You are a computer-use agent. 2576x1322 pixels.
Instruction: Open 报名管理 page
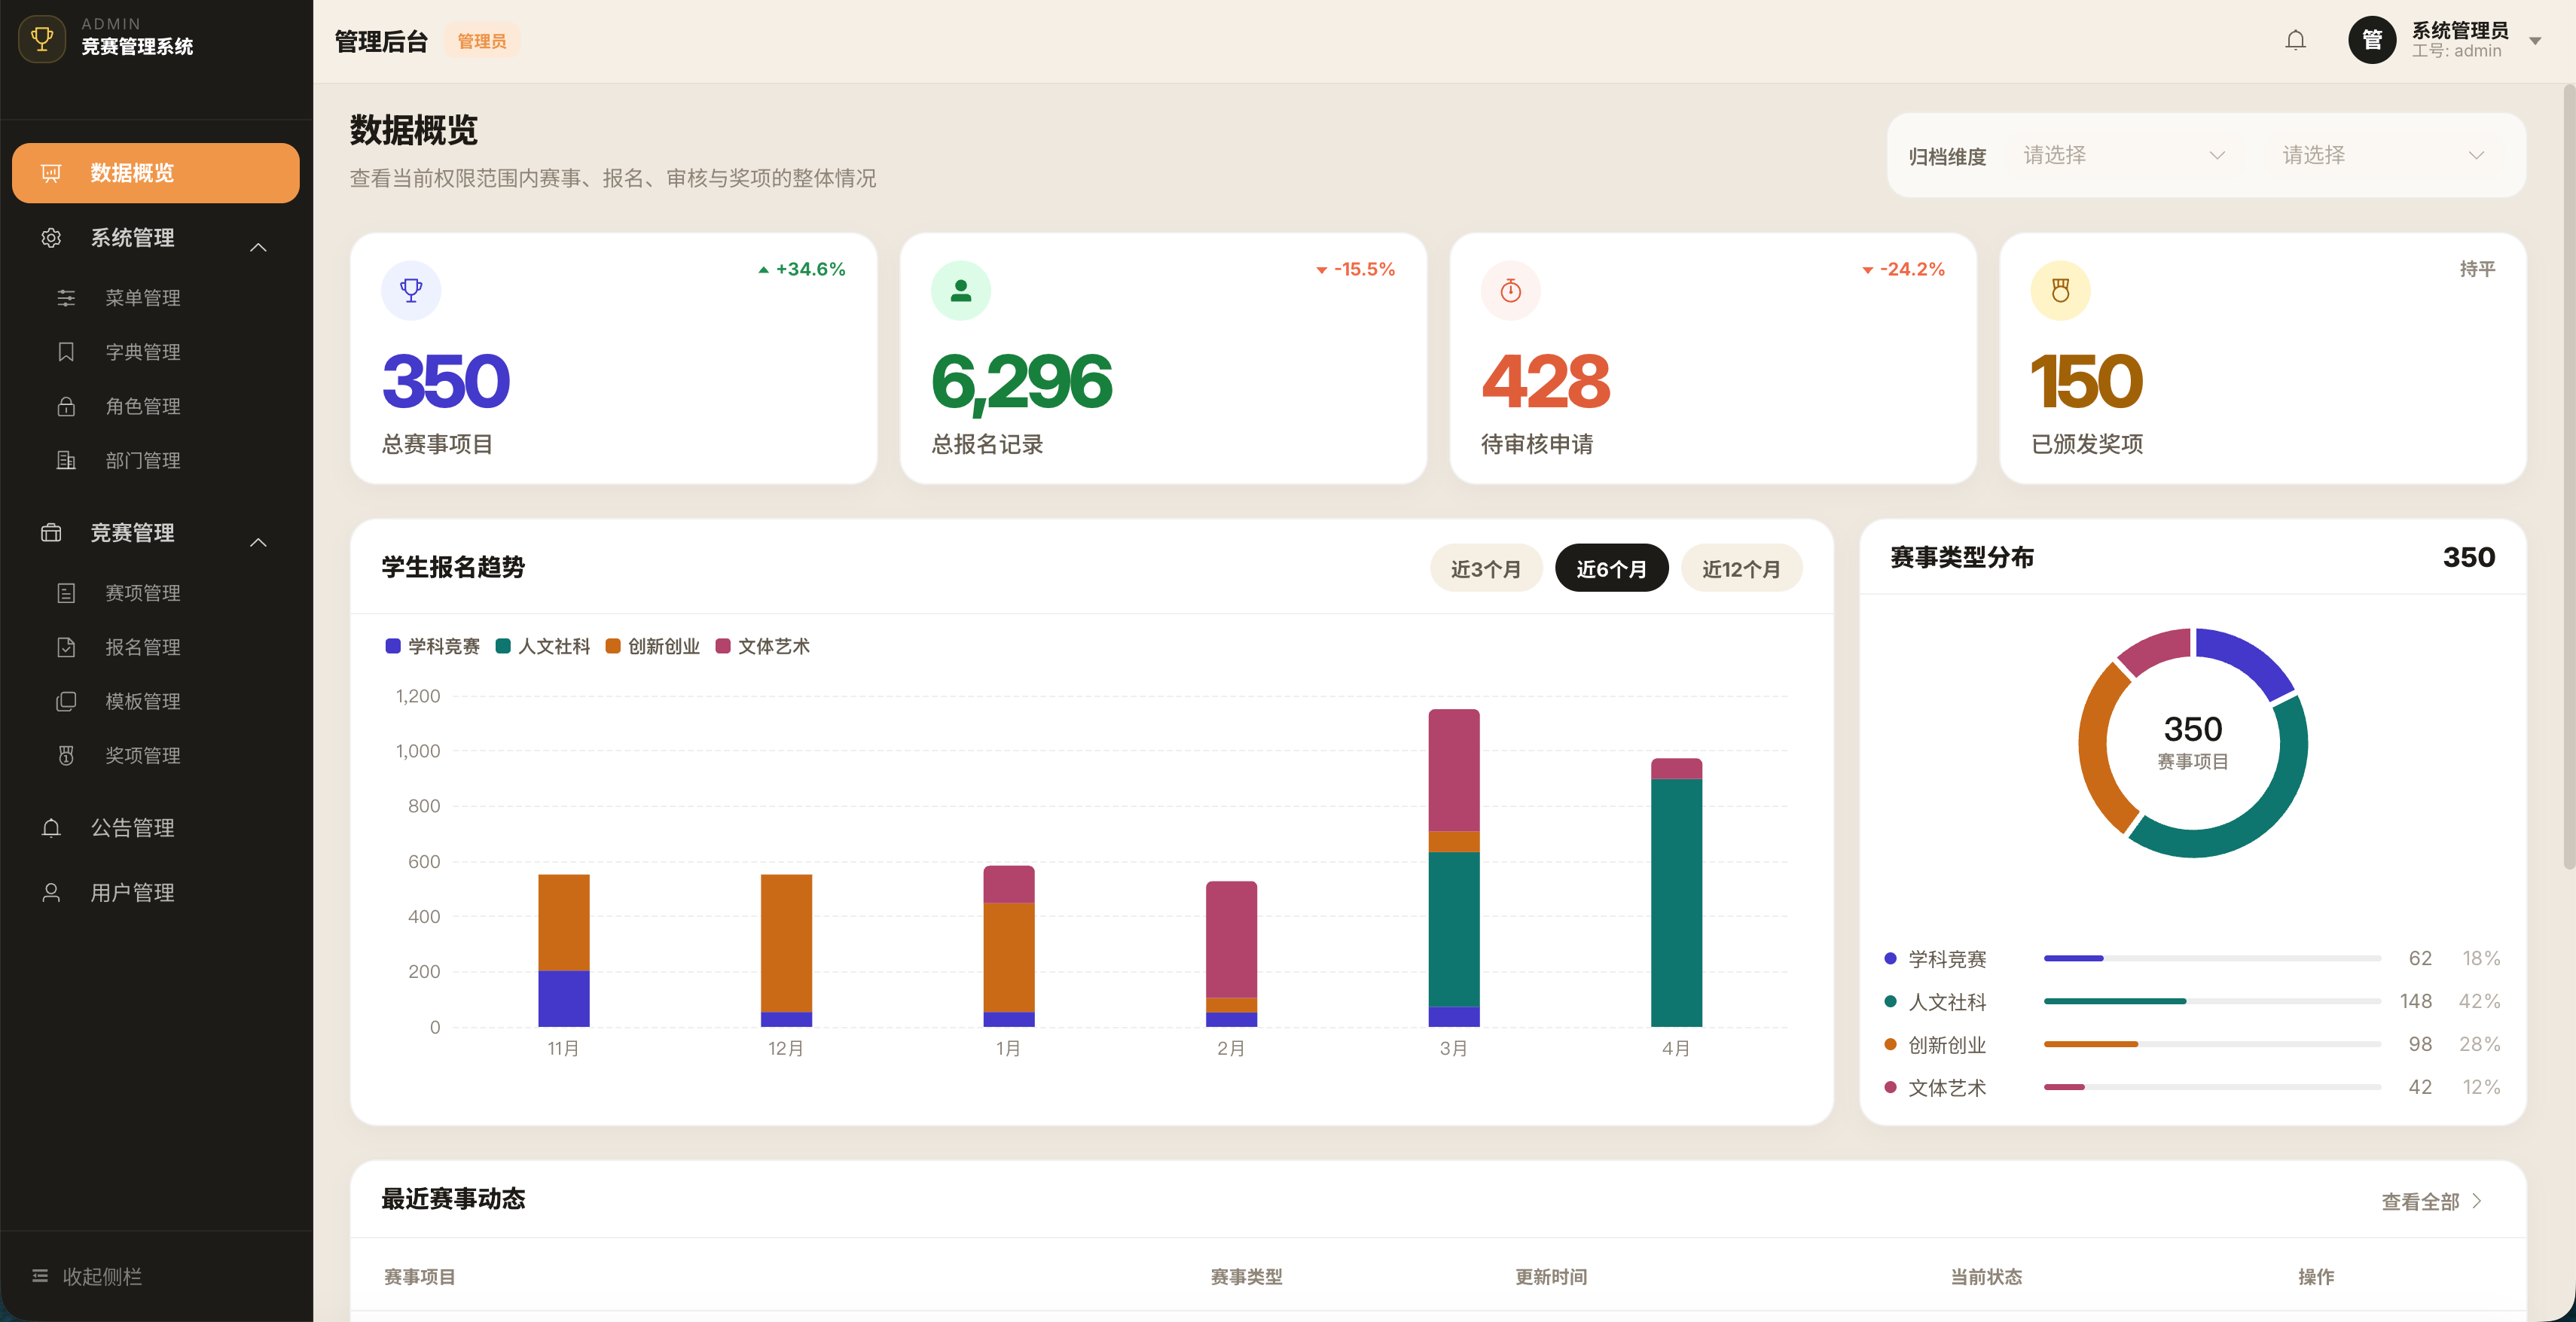point(156,647)
